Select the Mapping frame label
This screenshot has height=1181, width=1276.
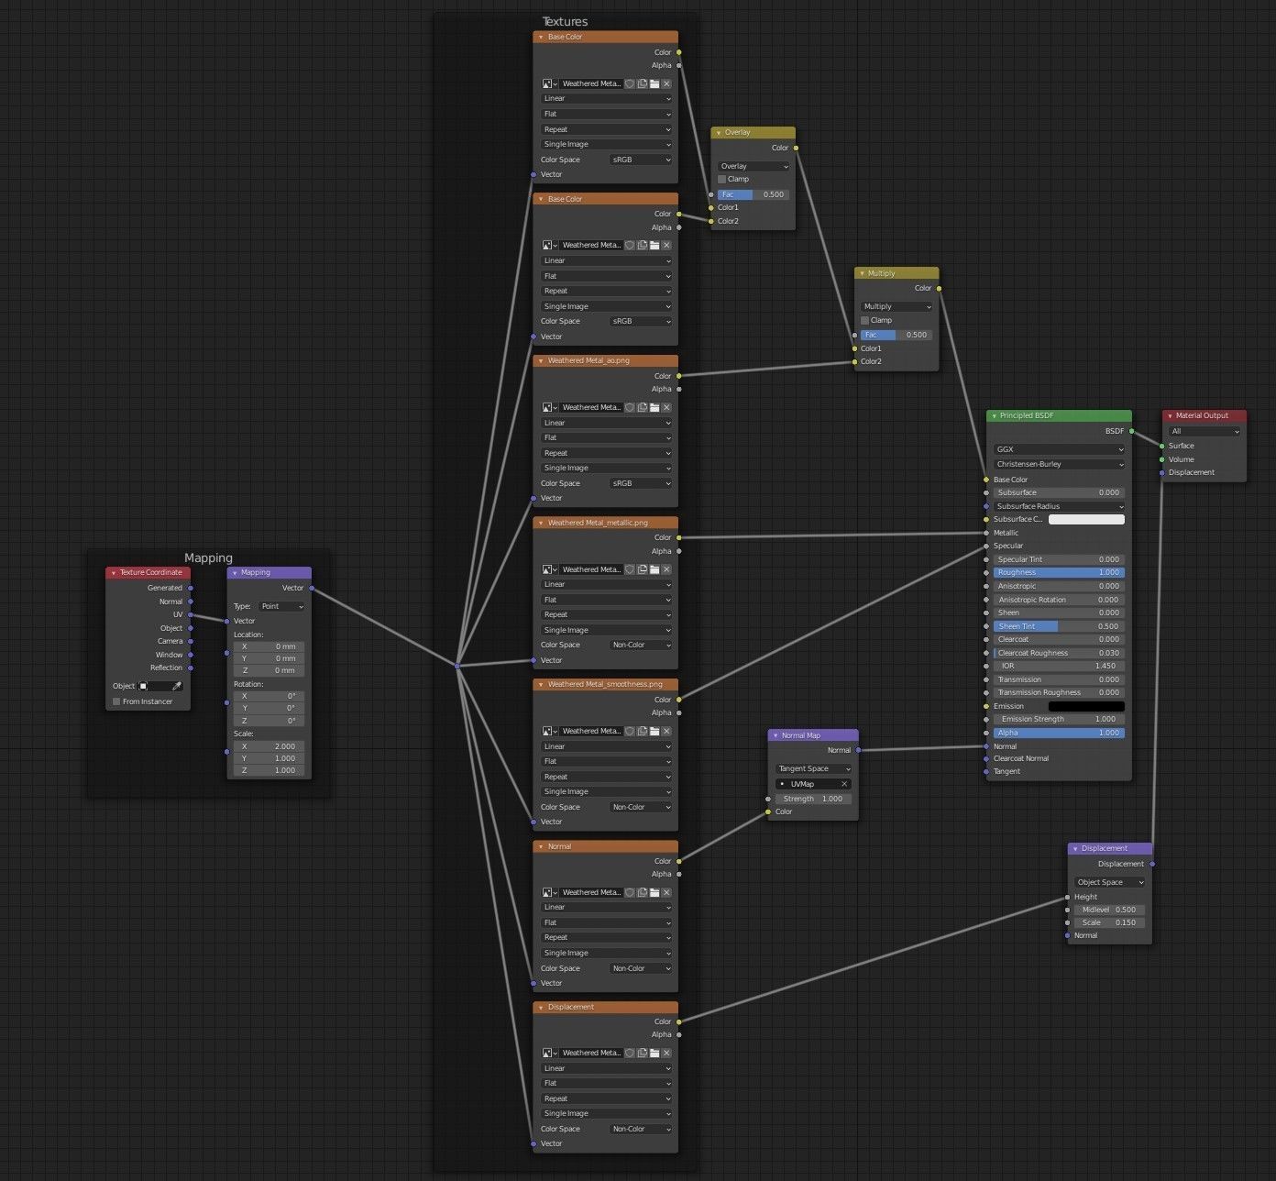(x=208, y=557)
